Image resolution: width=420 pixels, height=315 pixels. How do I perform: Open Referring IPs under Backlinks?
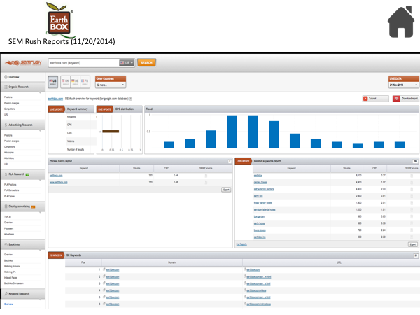coord(10,272)
